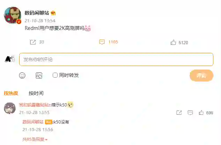
Task: Click the crown badge beside 数码闲聊站
Action: (53, 13)
